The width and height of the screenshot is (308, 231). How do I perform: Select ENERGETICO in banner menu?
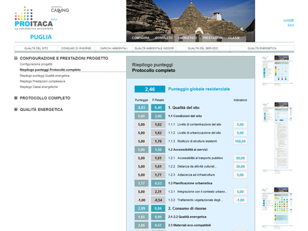coord(187,38)
